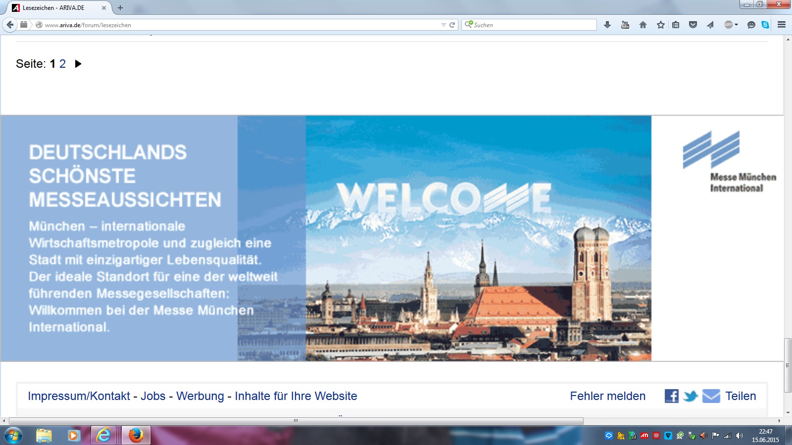Click the Messe München International logo
This screenshot has width=792, height=445.
(729, 162)
